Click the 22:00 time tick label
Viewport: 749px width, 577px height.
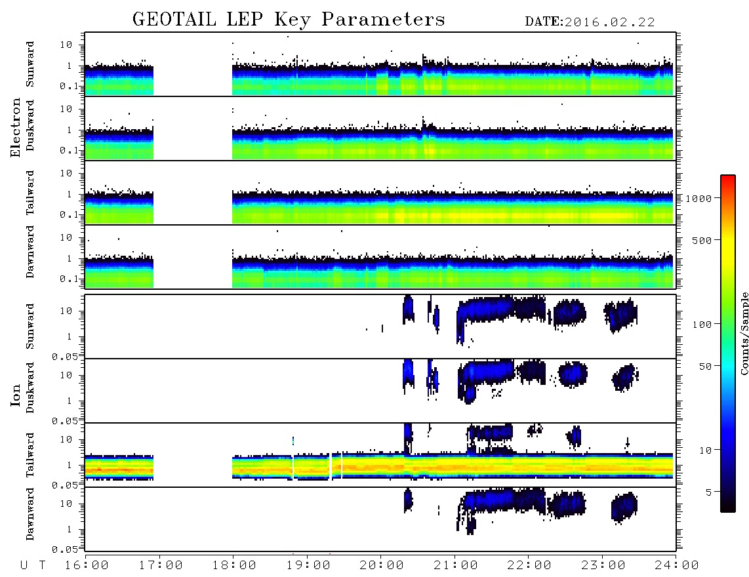pyautogui.click(x=529, y=566)
